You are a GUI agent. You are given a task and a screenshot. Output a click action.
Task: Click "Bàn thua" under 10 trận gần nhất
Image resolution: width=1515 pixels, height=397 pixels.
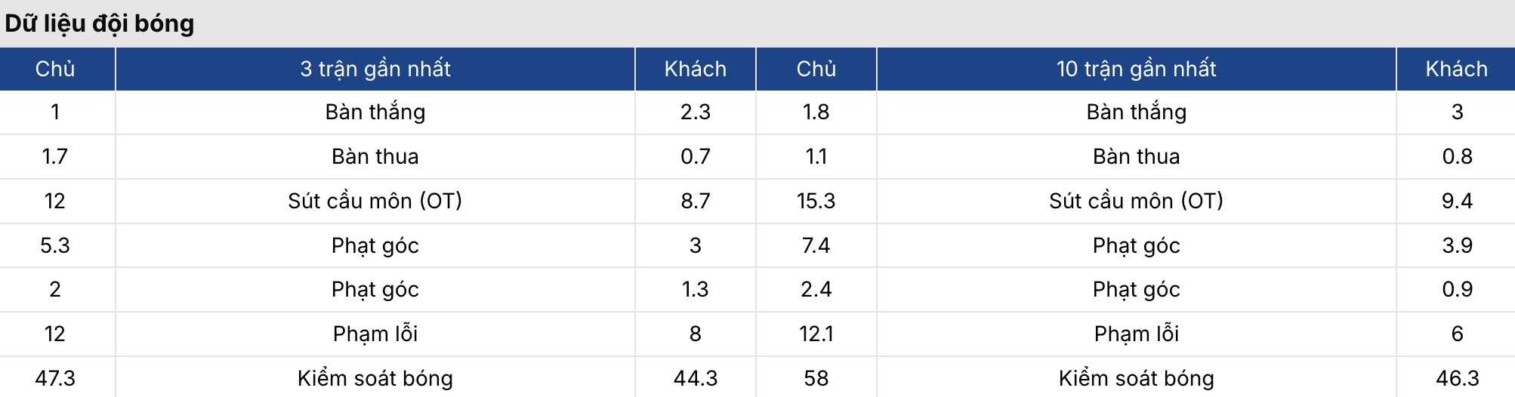click(1136, 156)
